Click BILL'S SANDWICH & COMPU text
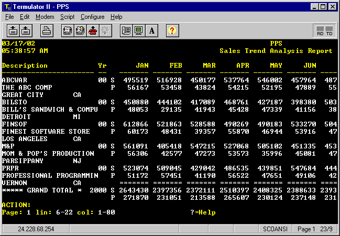The height and width of the screenshot is (236, 340). (x=50, y=110)
